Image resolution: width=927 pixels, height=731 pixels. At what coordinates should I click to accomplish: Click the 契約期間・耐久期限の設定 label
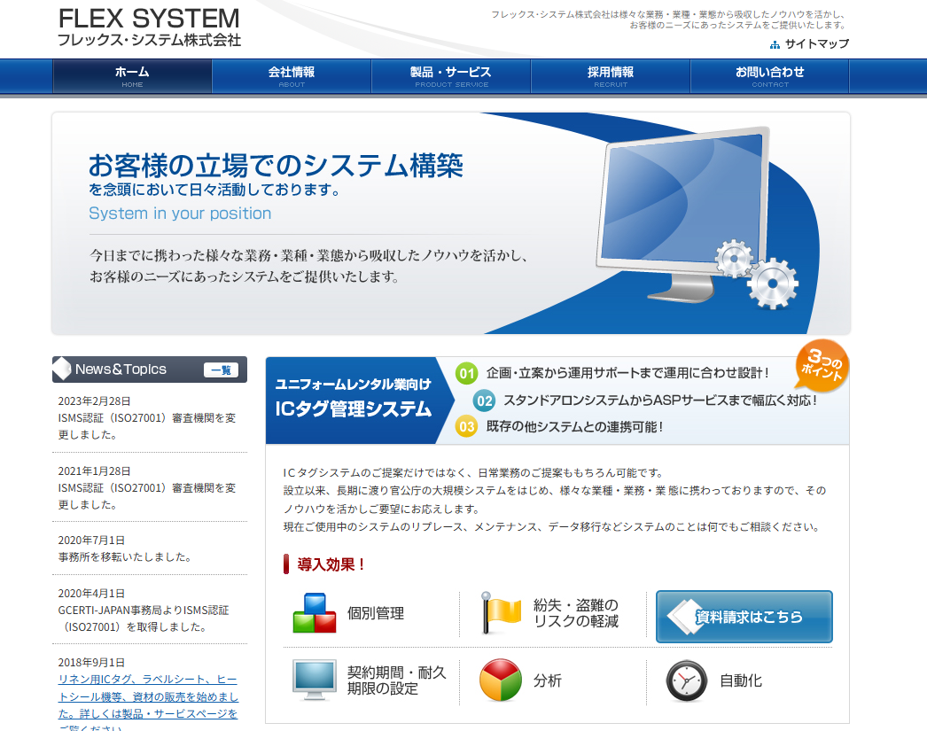tap(397, 680)
